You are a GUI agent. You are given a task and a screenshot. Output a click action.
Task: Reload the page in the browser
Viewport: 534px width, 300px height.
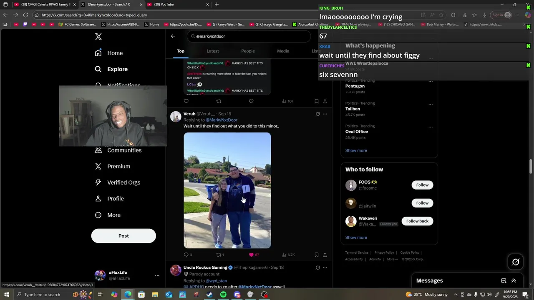point(25,15)
